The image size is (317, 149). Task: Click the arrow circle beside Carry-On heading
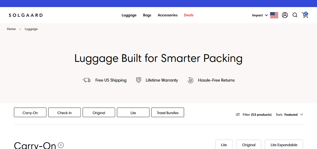click(x=61, y=145)
